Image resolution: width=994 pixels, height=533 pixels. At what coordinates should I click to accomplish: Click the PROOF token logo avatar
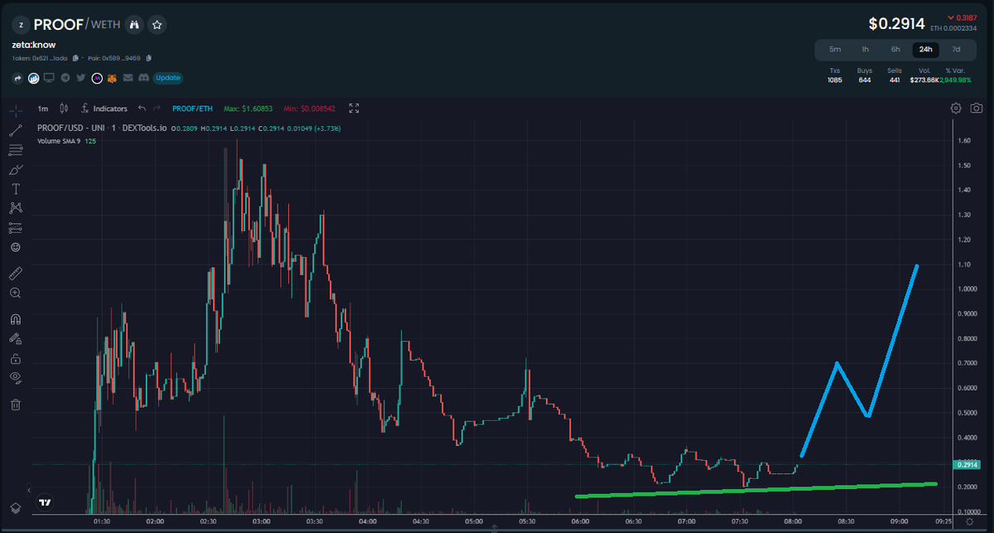click(21, 25)
